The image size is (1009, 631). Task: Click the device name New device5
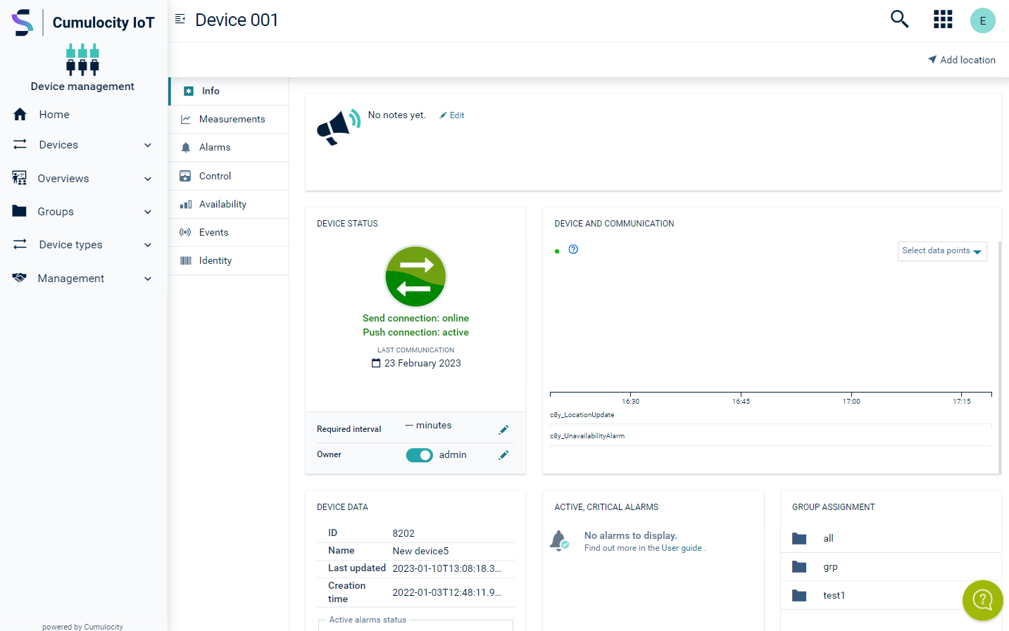[420, 551]
